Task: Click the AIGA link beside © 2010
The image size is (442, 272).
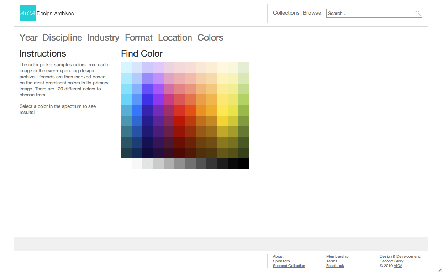Action: click(398, 266)
